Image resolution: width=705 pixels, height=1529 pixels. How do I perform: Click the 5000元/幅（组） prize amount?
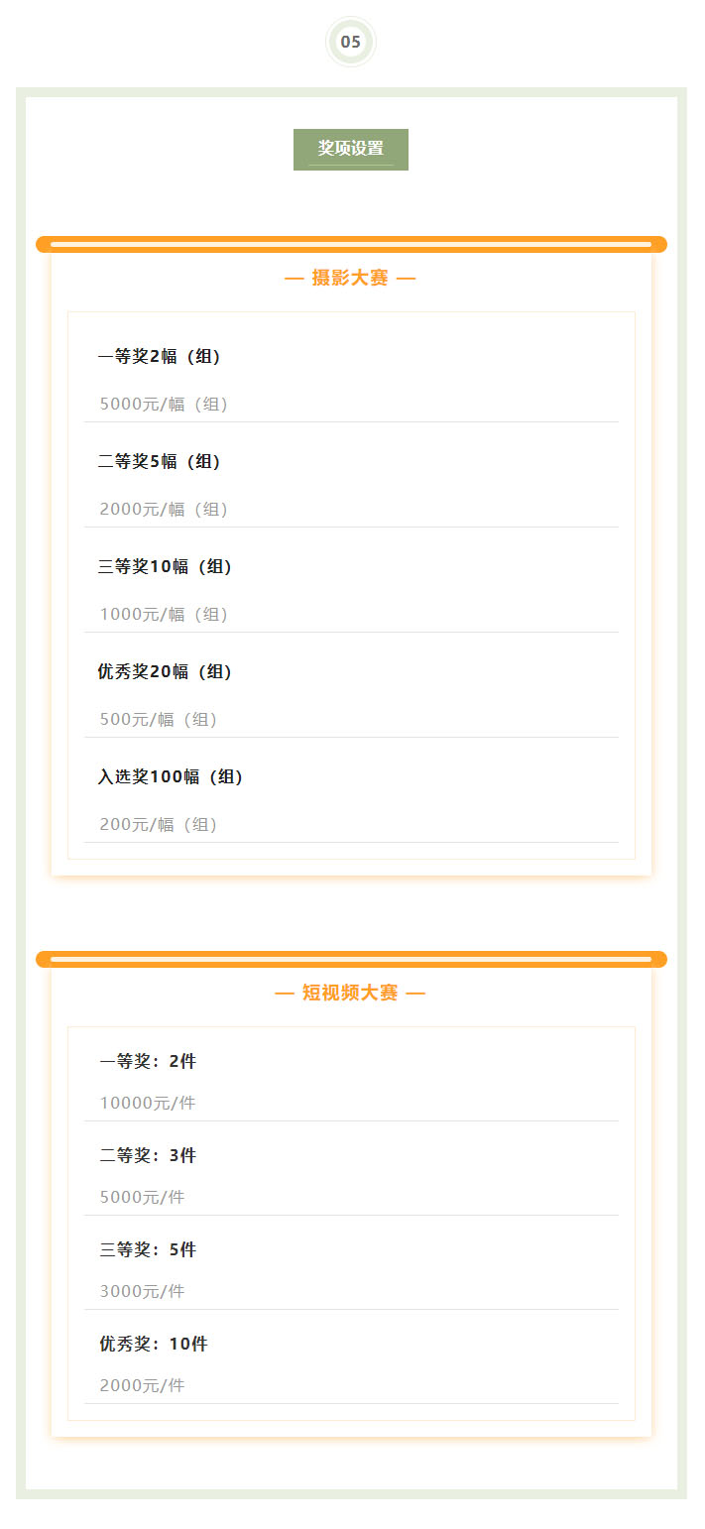(164, 405)
